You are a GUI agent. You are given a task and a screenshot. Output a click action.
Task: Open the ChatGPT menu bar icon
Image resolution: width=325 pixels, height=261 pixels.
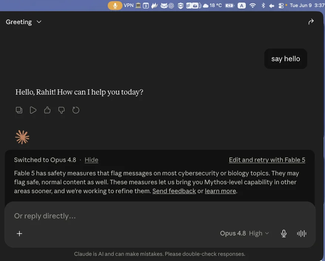(171, 6)
